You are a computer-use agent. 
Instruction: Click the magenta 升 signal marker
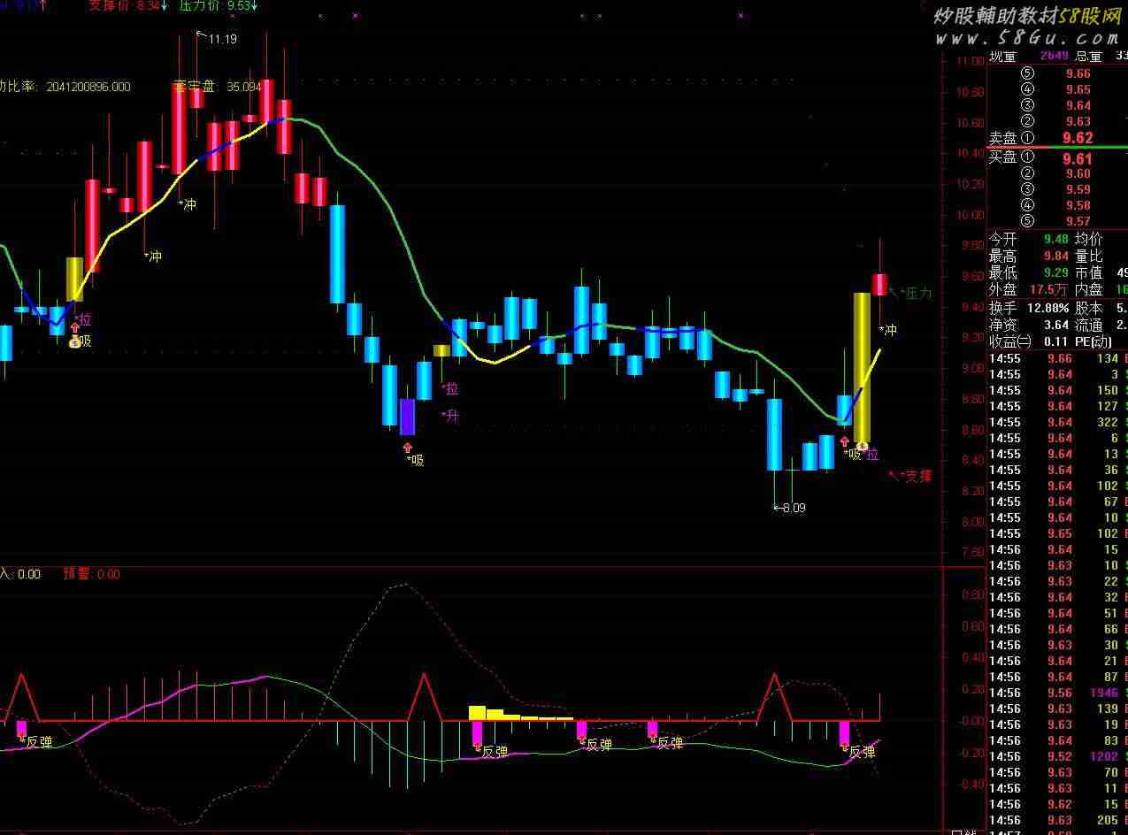pos(450,416)
